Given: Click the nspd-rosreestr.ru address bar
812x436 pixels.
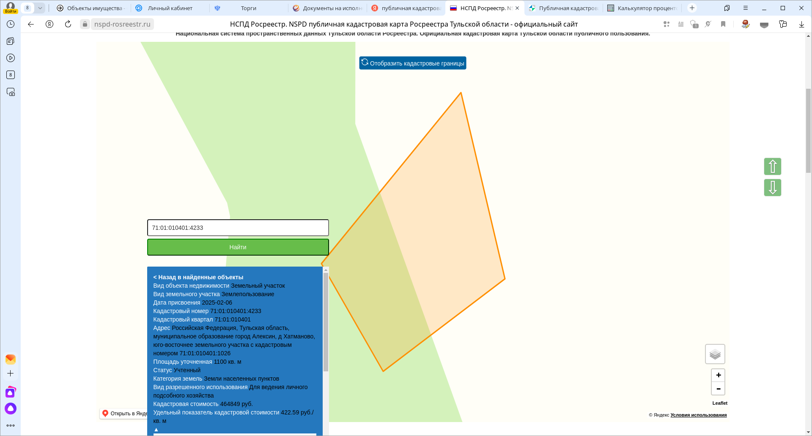Looking at the screenshot, I should coord(122,24).
